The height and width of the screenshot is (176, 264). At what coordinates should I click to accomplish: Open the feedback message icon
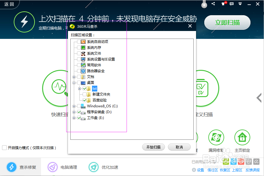[x=232, y=4]
